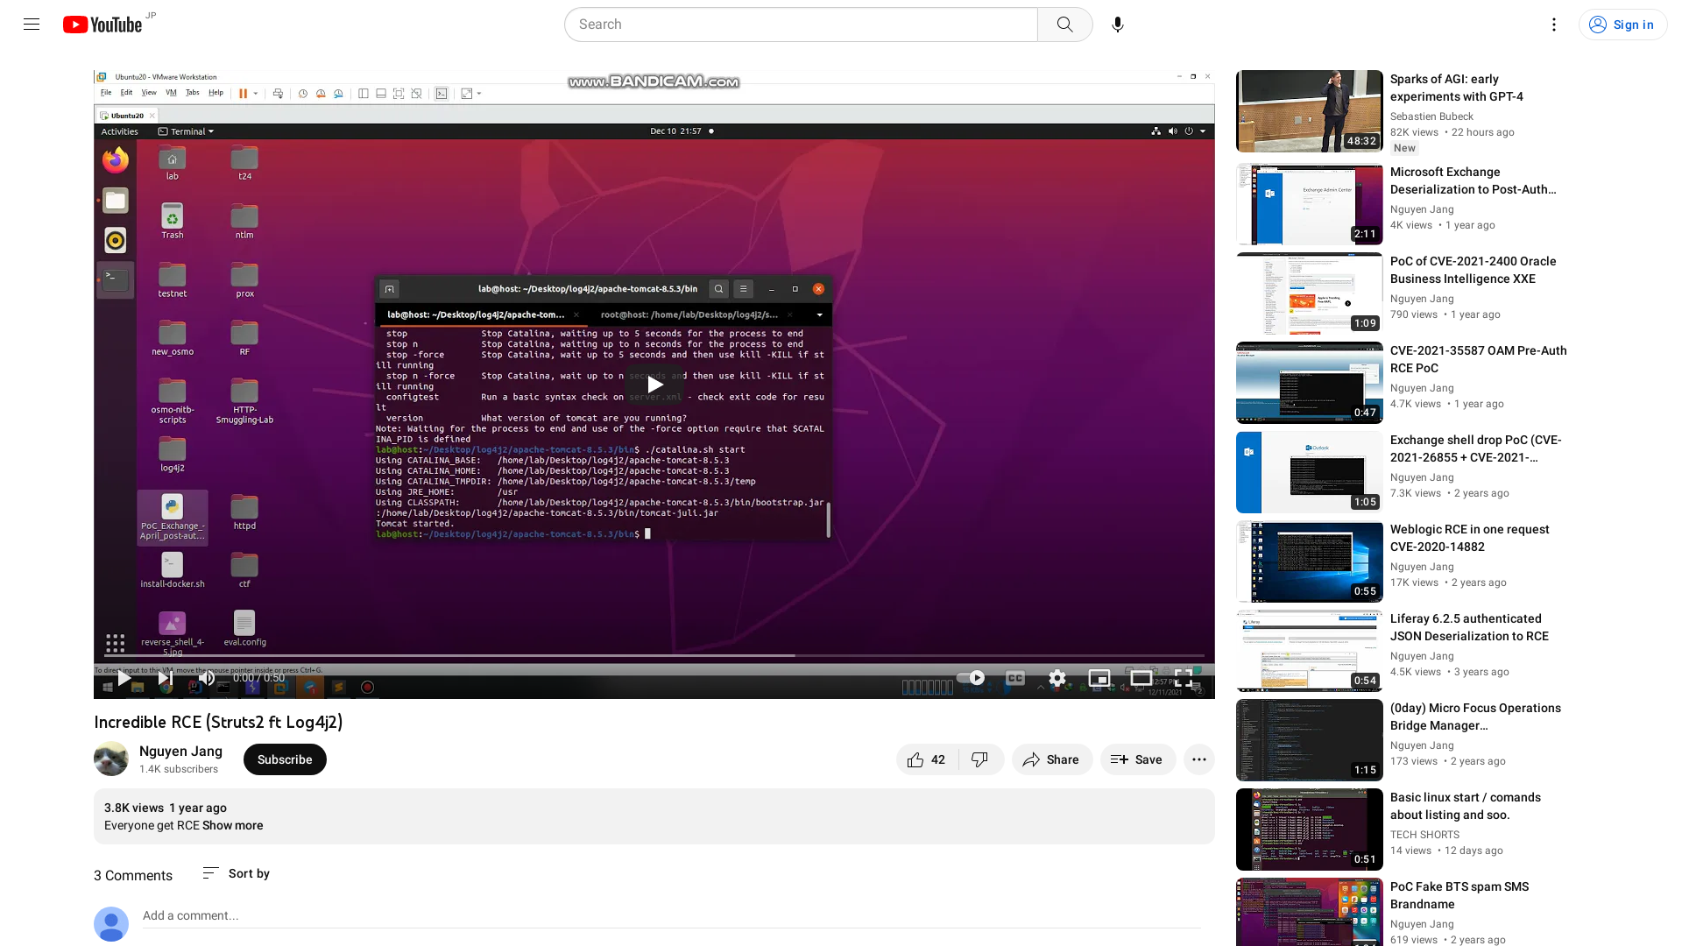Click the 1.4K subscribers text

click(179, 769)
